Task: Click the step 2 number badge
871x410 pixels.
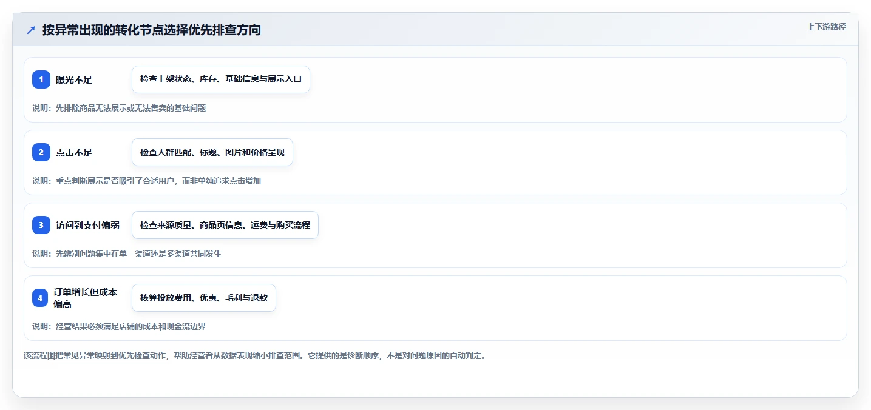Action: [x=41, y=152]
